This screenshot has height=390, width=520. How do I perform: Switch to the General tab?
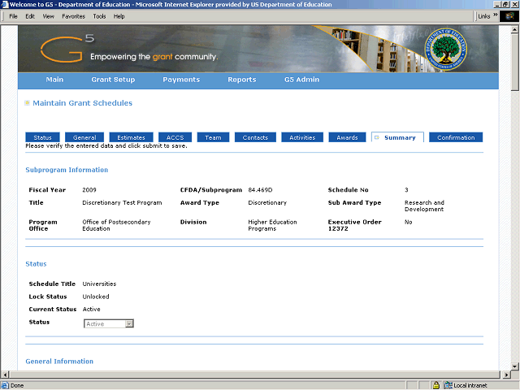[84, 137]
